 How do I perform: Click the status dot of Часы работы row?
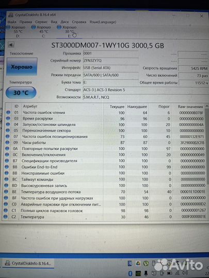coord(7,143)
